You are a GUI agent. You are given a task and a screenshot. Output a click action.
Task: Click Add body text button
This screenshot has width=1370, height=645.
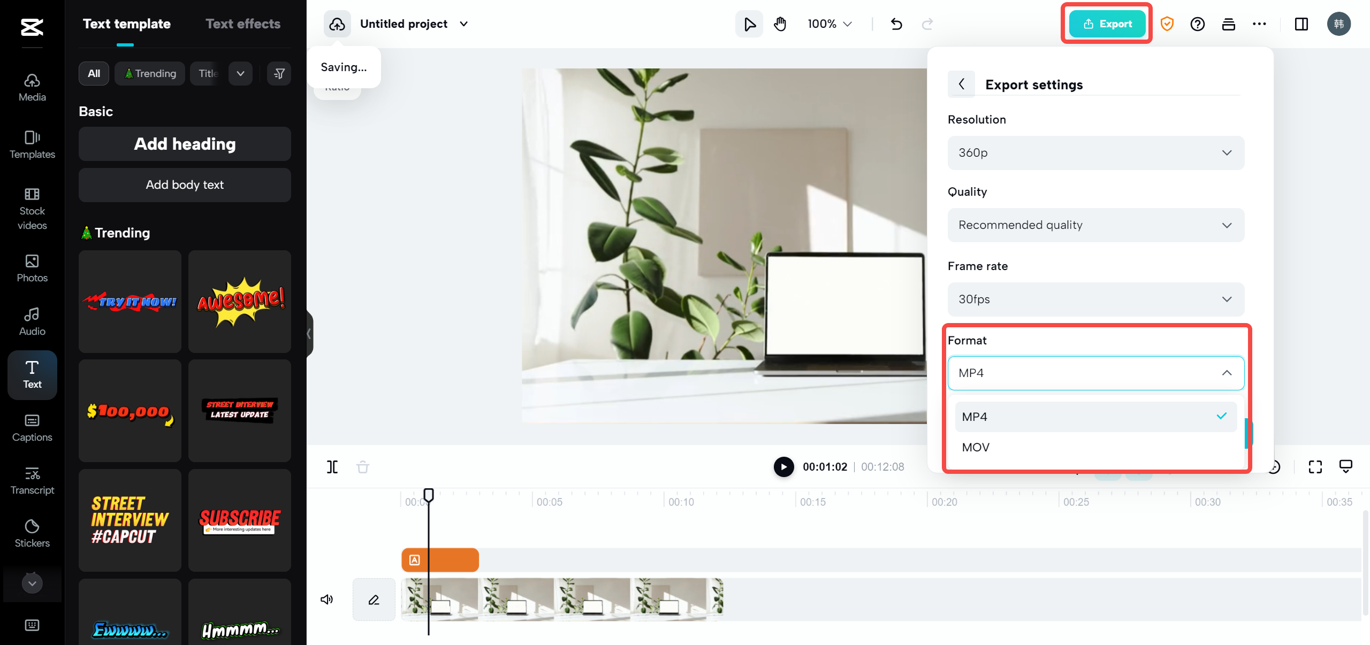(x=185, y=185)
